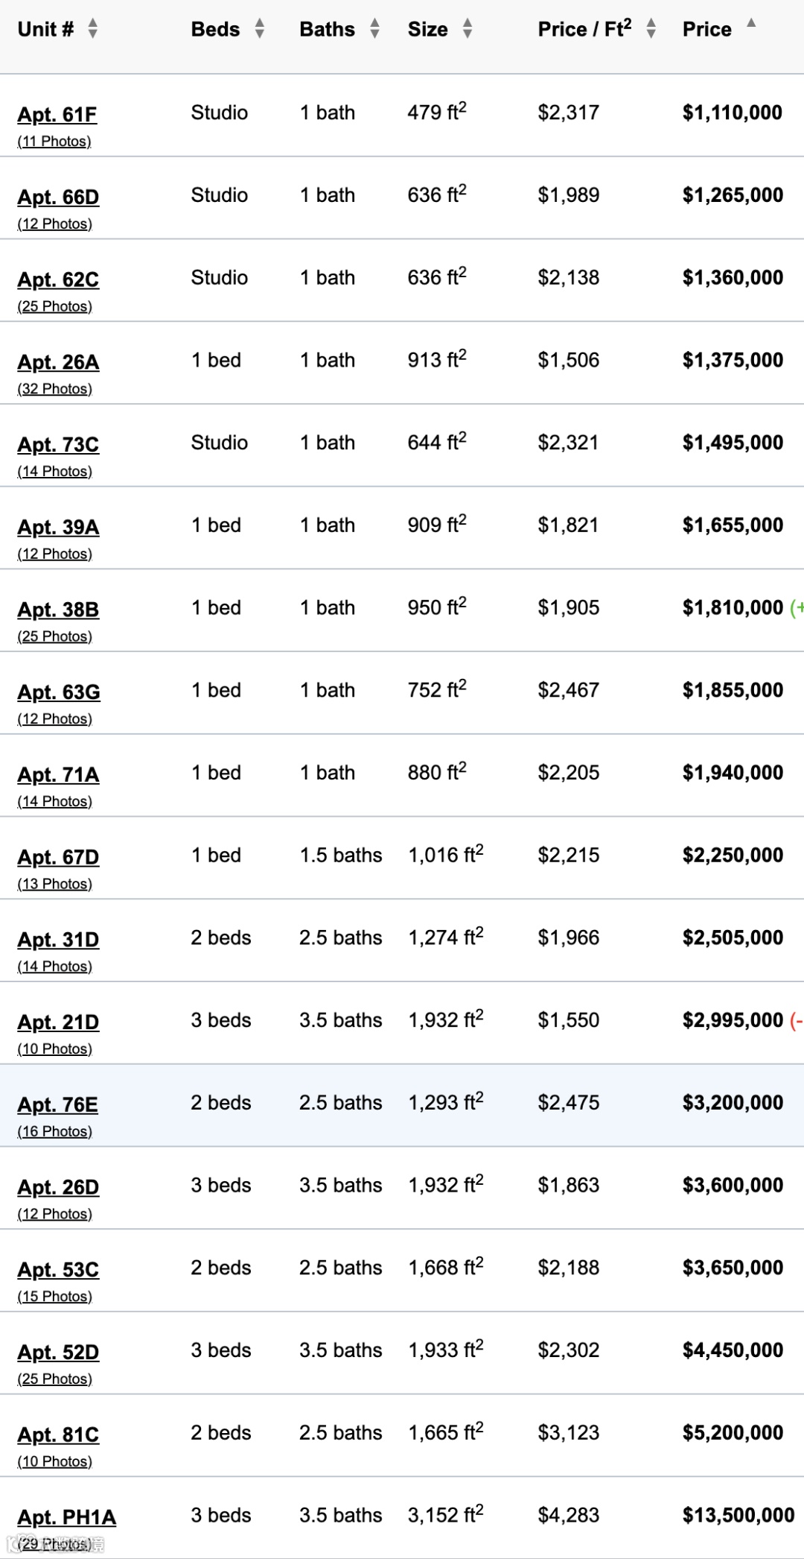
Task: Sort table by Unit # column arrows
Action: point(92,29)
